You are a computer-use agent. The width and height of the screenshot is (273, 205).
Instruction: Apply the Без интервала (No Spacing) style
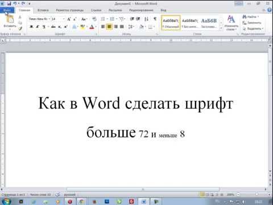[190, 23]
